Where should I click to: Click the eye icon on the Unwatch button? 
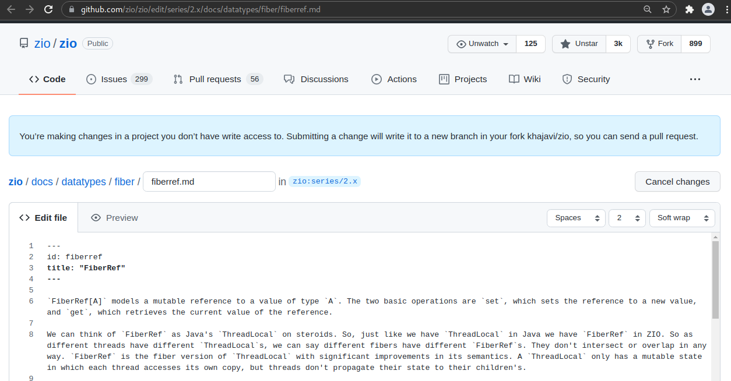[462, 43]
